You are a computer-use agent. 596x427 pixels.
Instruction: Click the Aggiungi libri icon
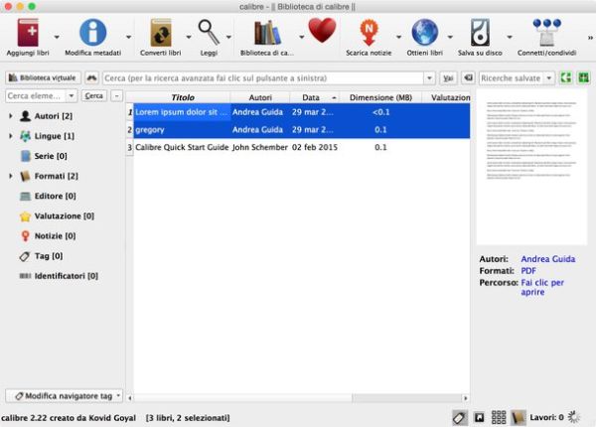(28, 33)
